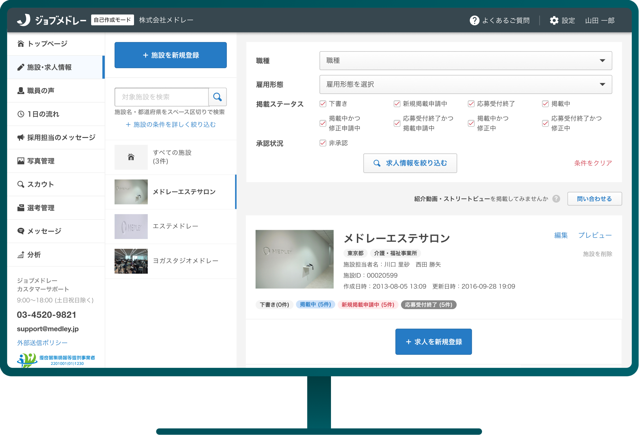The image size is (639, 435).
Task: Open よくあるご質問 in the header
Action: pyautogui.click(x=500, y=20)
